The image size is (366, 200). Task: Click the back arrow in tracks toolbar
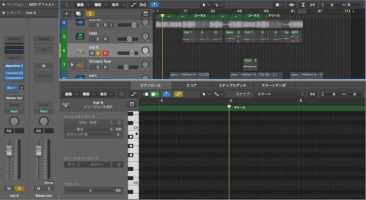coord(67,5)
